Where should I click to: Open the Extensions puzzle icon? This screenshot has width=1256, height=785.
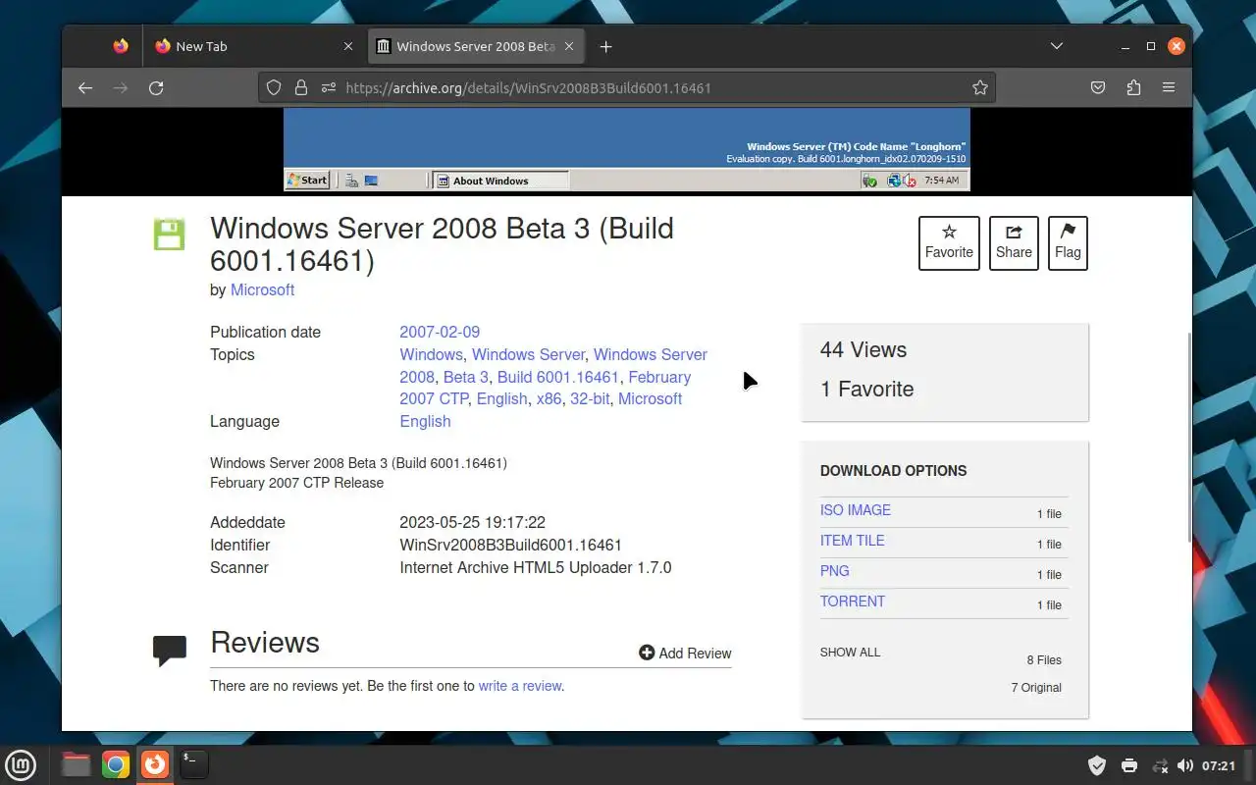pos(1133,87)
